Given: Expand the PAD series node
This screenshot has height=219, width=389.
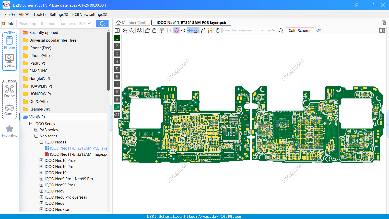Looking at the screenshot, I should [36, 130].
